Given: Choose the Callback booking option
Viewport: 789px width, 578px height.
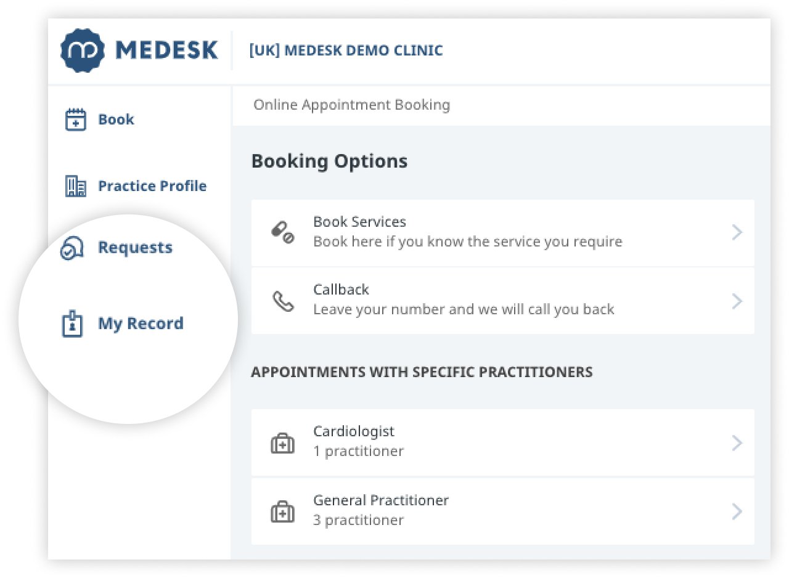Looking at the screenshot, I should (x=464, y=301).
